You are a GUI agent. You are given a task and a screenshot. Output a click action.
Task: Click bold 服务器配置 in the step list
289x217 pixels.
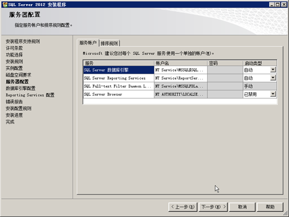click(x=17, y=81)
